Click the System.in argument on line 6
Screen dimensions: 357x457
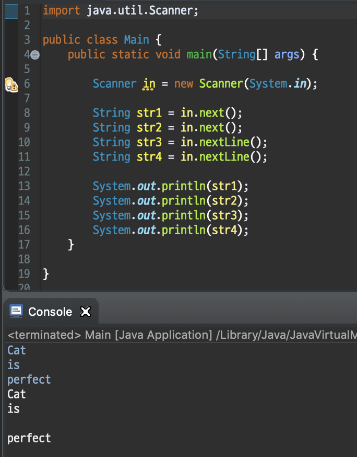tap(278, 84)
